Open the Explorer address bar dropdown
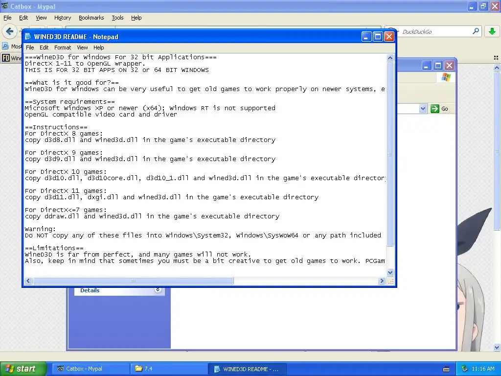 (423, 109)
